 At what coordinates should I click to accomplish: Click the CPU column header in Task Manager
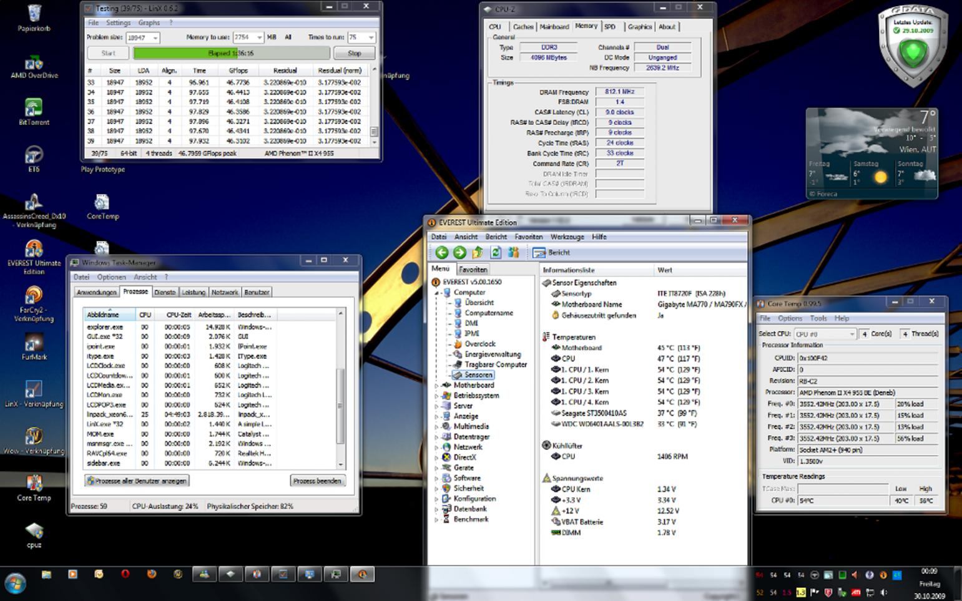click(145, 315)
